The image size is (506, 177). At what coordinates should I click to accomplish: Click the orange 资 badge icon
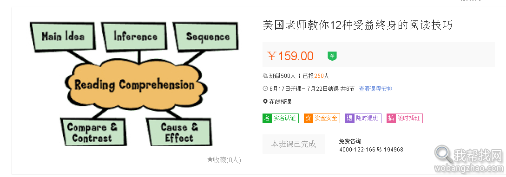308,118
